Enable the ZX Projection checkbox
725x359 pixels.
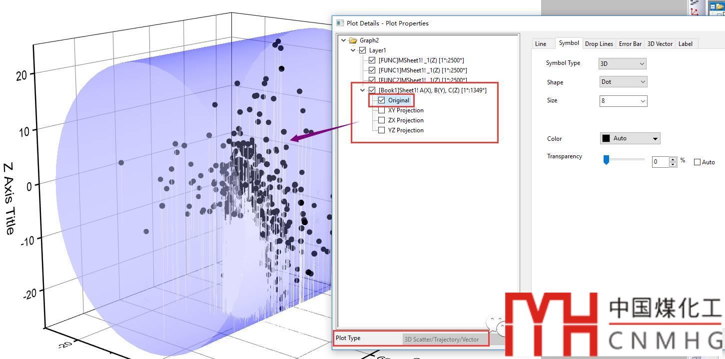click(382, 120)
